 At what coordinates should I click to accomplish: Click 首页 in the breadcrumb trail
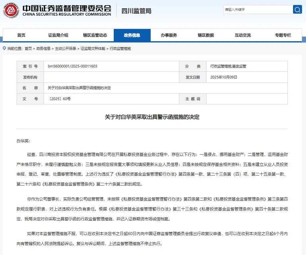[28, 49]
